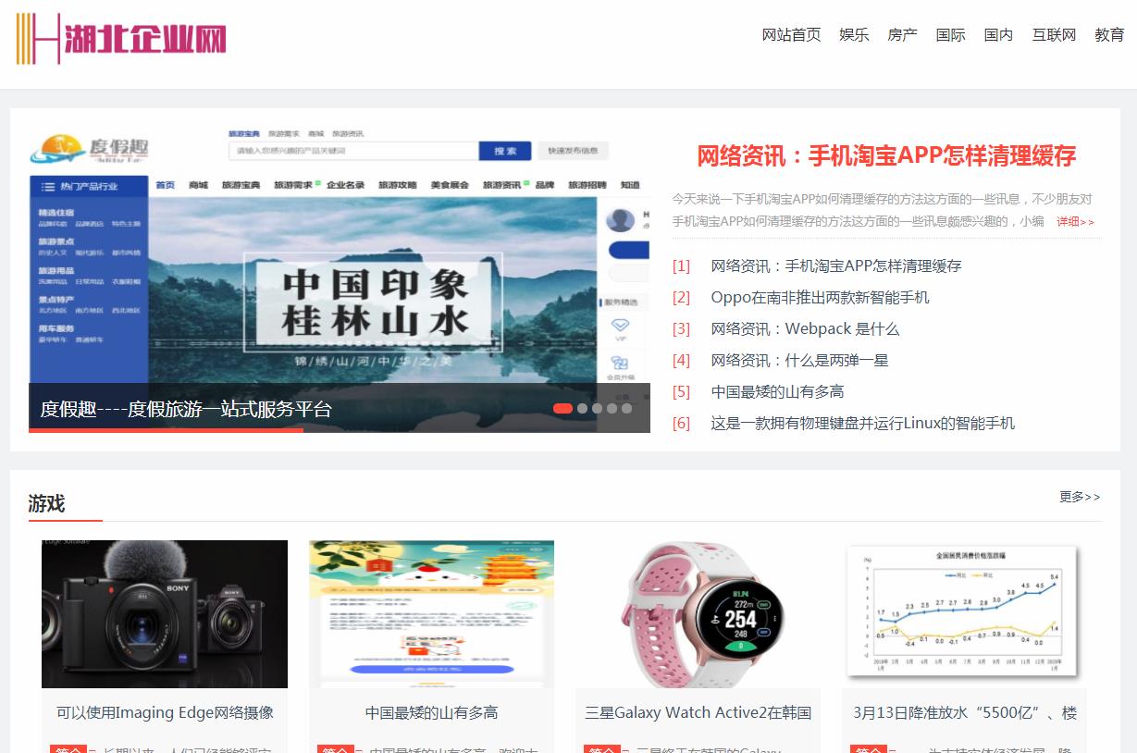Screen dimensions: 1137x753
Task: Open the 网站首页 menu item
Action: point(791,35)
